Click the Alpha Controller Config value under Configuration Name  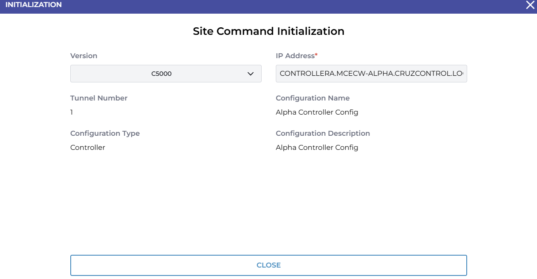click(x=316, y=112)
